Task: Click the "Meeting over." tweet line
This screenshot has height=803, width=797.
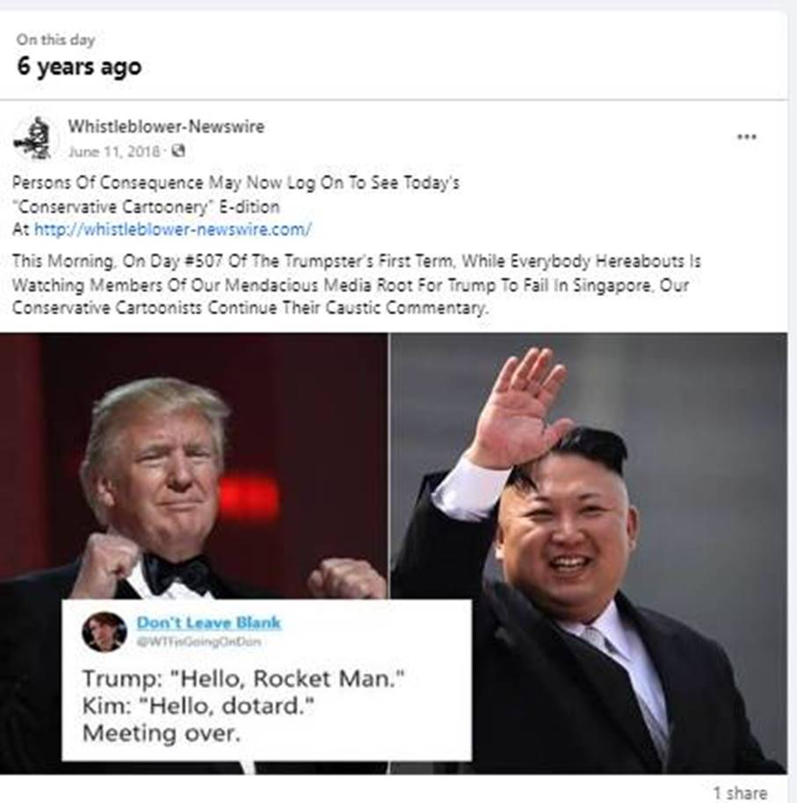Action: click(162, 734)
